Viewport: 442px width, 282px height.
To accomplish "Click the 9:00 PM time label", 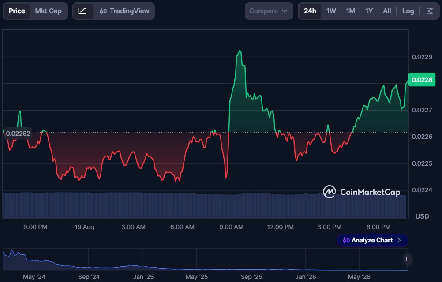I will (35, 227).
